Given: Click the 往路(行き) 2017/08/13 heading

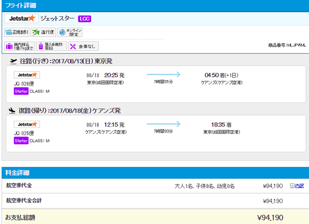Looking at the screenshot, I should pyautogui.click(x=66, y=61).
